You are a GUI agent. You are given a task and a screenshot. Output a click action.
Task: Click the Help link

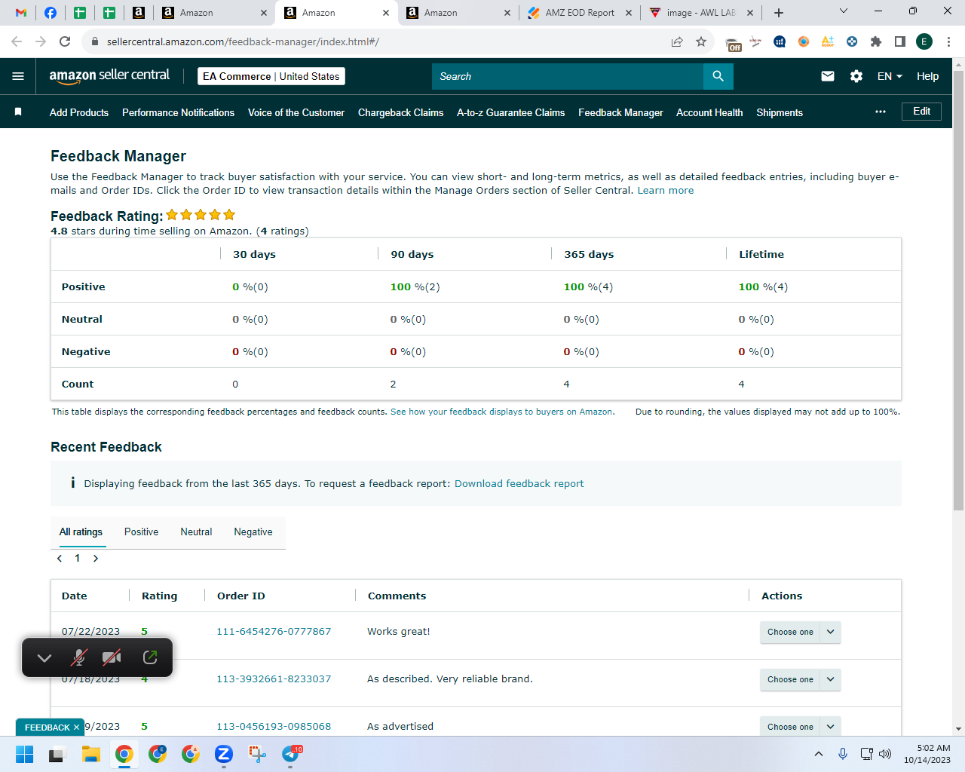927,76
